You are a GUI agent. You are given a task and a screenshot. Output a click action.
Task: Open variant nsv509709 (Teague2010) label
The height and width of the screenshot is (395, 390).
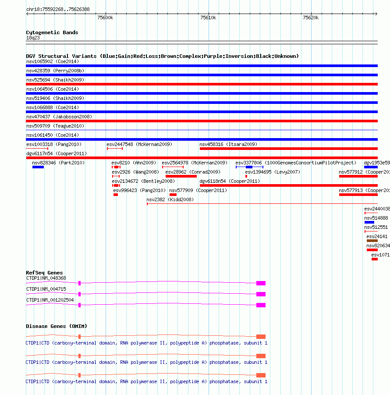click(55, 126)
